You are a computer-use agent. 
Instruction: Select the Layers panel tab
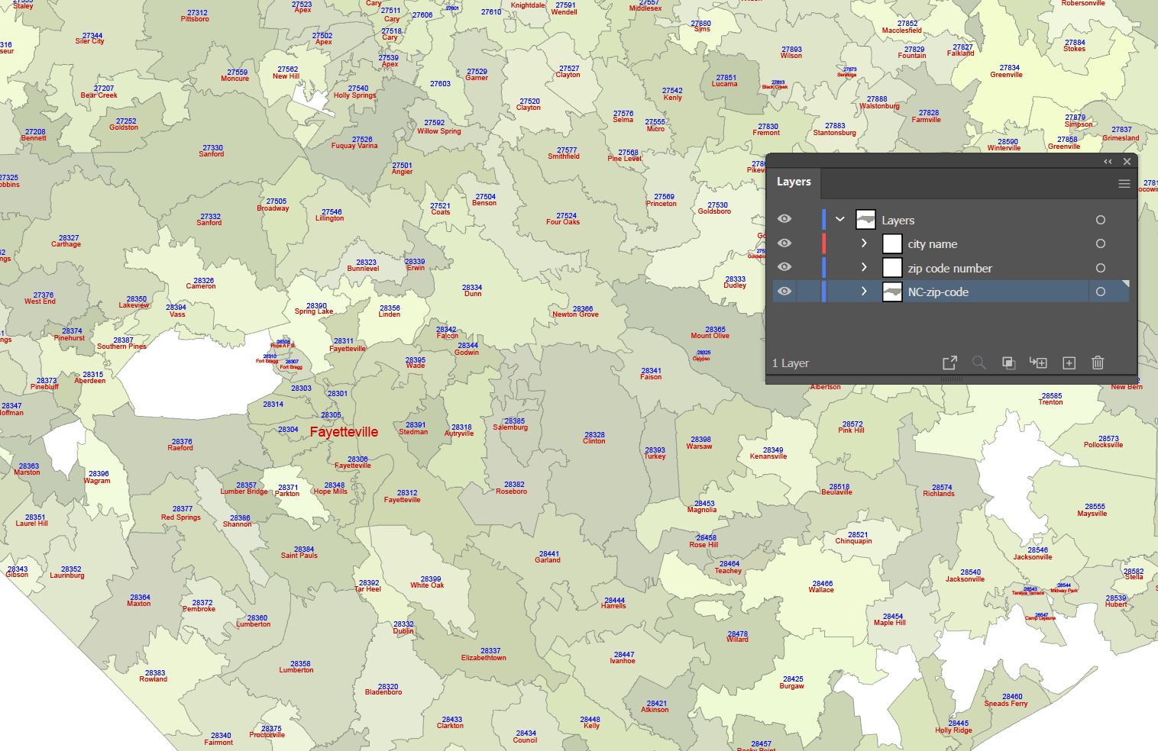(x=794, y=182)
